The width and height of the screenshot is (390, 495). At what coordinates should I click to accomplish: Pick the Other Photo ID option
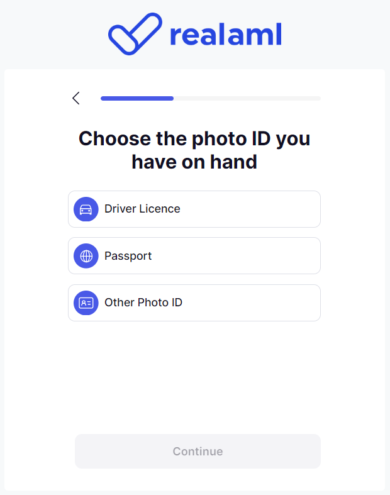[194, 303]
